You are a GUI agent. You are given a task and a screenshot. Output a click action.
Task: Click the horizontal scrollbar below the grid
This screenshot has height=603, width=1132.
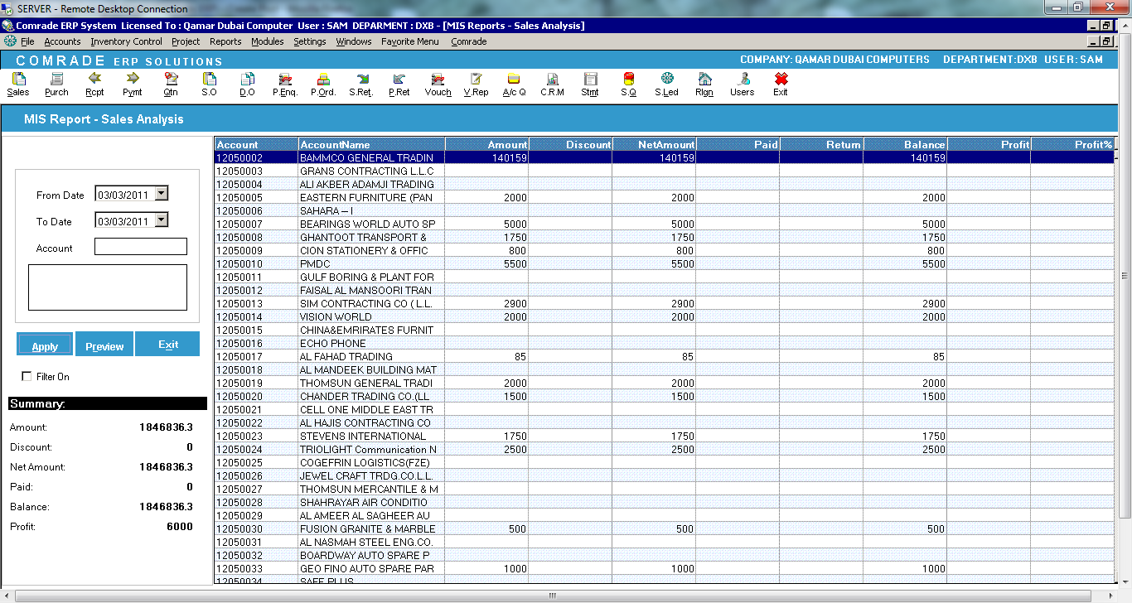click(549, 594)
